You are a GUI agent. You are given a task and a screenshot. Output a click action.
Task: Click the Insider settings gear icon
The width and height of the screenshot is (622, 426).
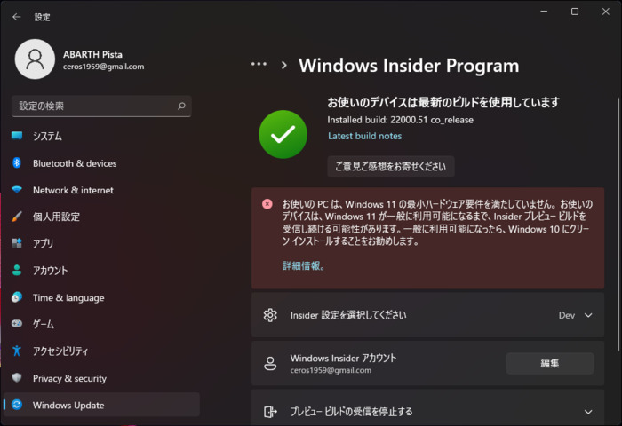[270, 315]
